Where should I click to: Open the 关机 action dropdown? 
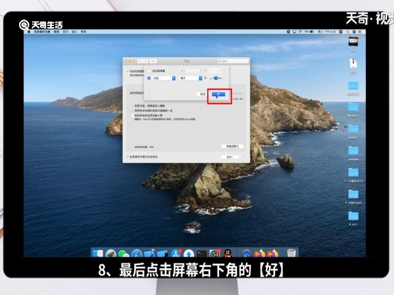tap(164, 78)
